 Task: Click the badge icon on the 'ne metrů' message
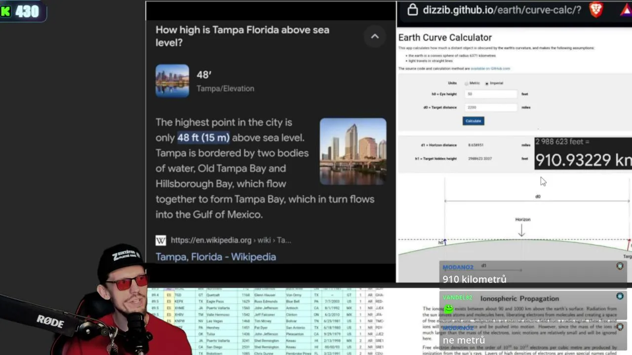pyautogui.click(x=620, y=326)
